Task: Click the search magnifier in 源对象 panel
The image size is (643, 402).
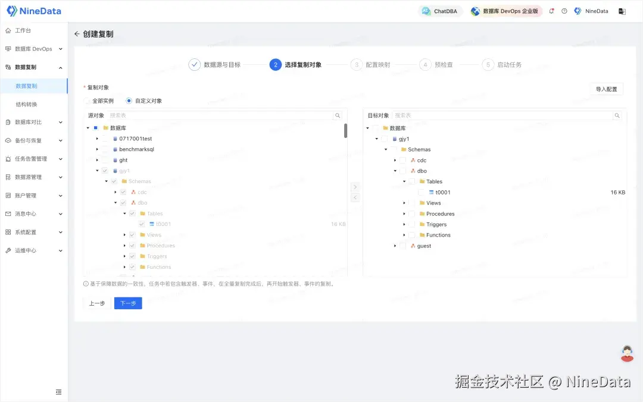Action: [x=338, y=115]
